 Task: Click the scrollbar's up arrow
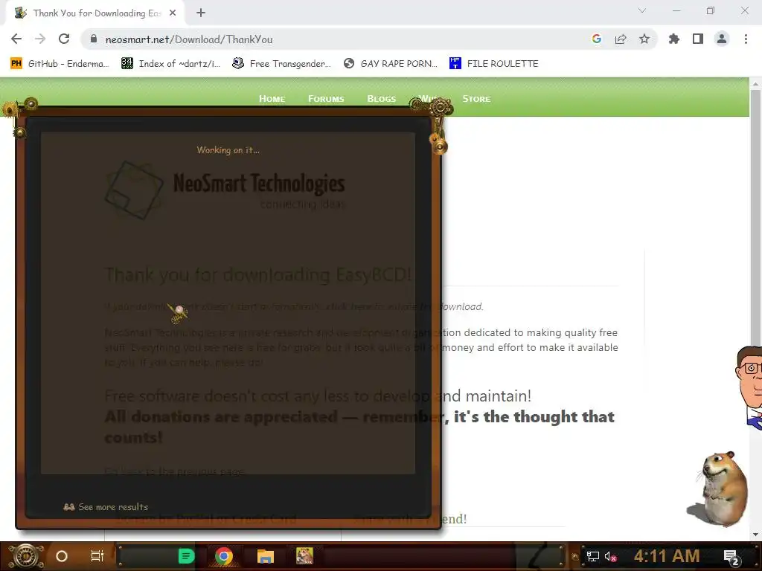pyautogui.click(x=756, y=84)
